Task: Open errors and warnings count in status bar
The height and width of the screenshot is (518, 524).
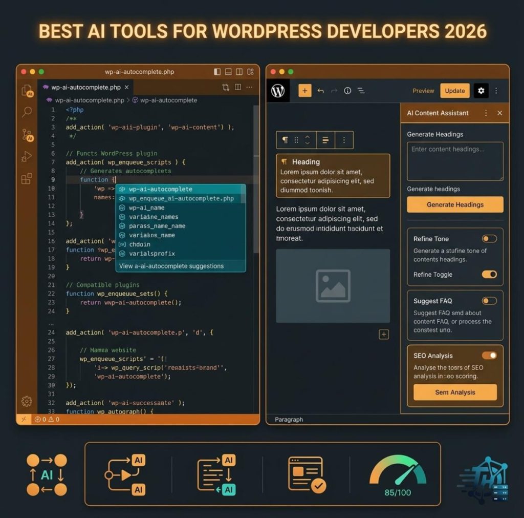Action: click(x=47, y=419)
